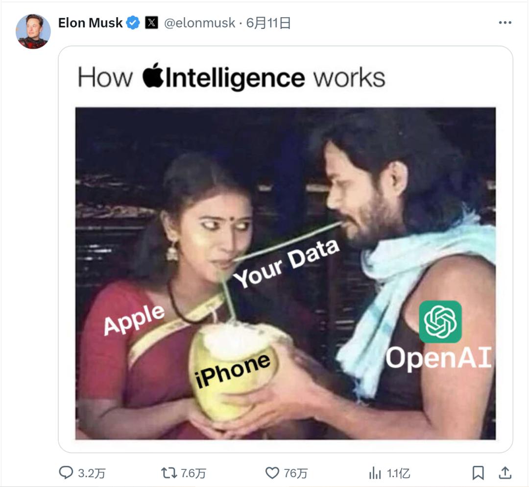Bookmark this post
Image resolution: width=529 pixels, height=487 pixels.
(478, 473)
